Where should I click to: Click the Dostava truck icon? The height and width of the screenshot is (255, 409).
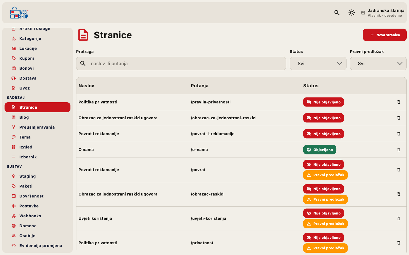pyautogui.click(x=14, y=78)
